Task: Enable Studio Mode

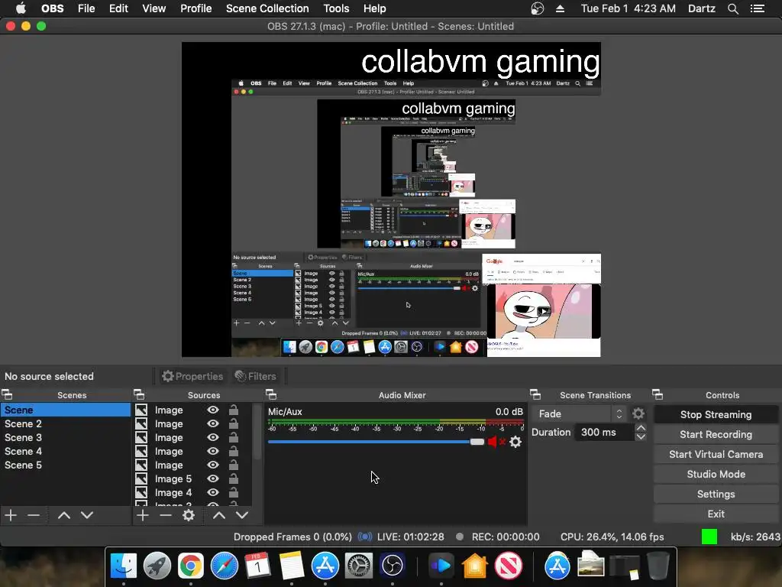Action: click(x=716, y=474)
